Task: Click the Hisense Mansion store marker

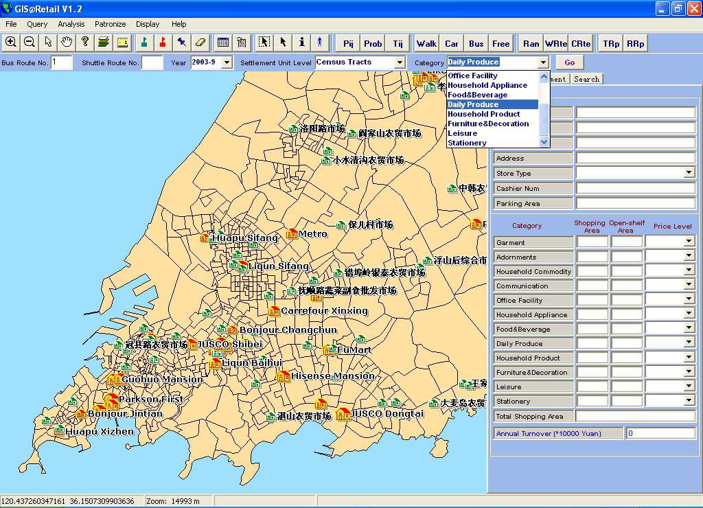Action: pos(283,376)
